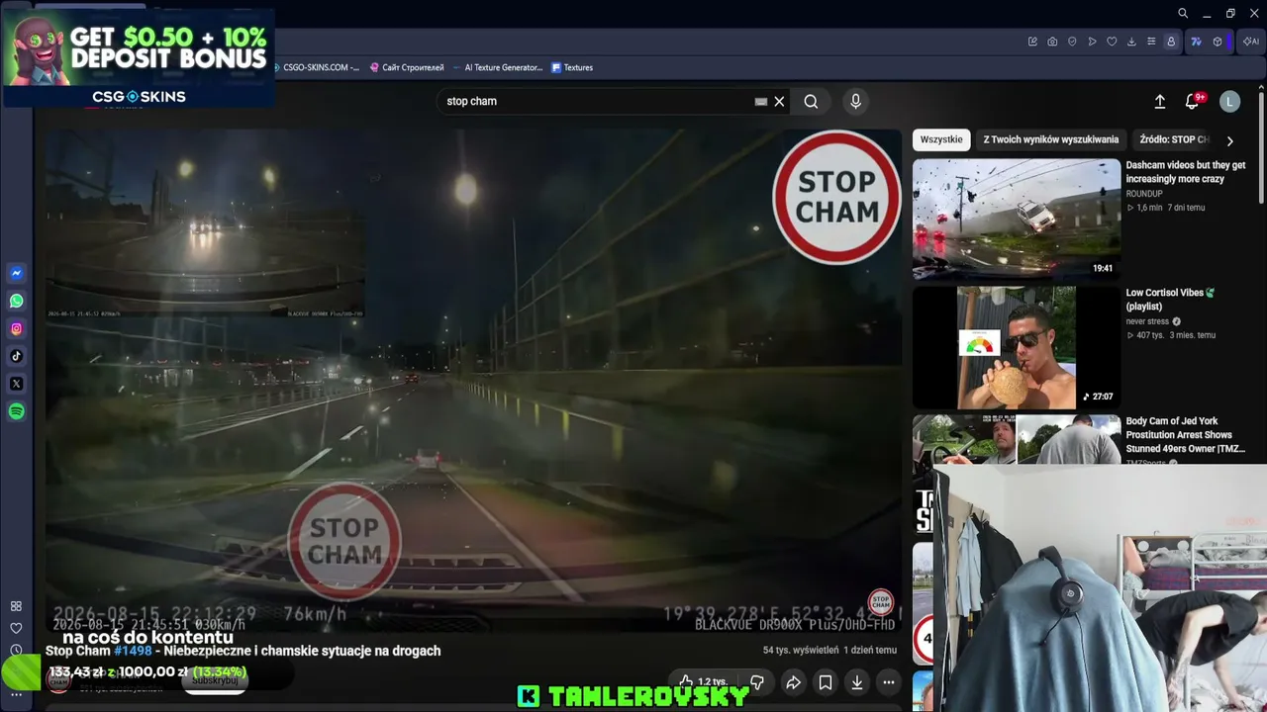Open YouTube notifications bell
Screen dimensions: 1267x712
[1193, 101]
